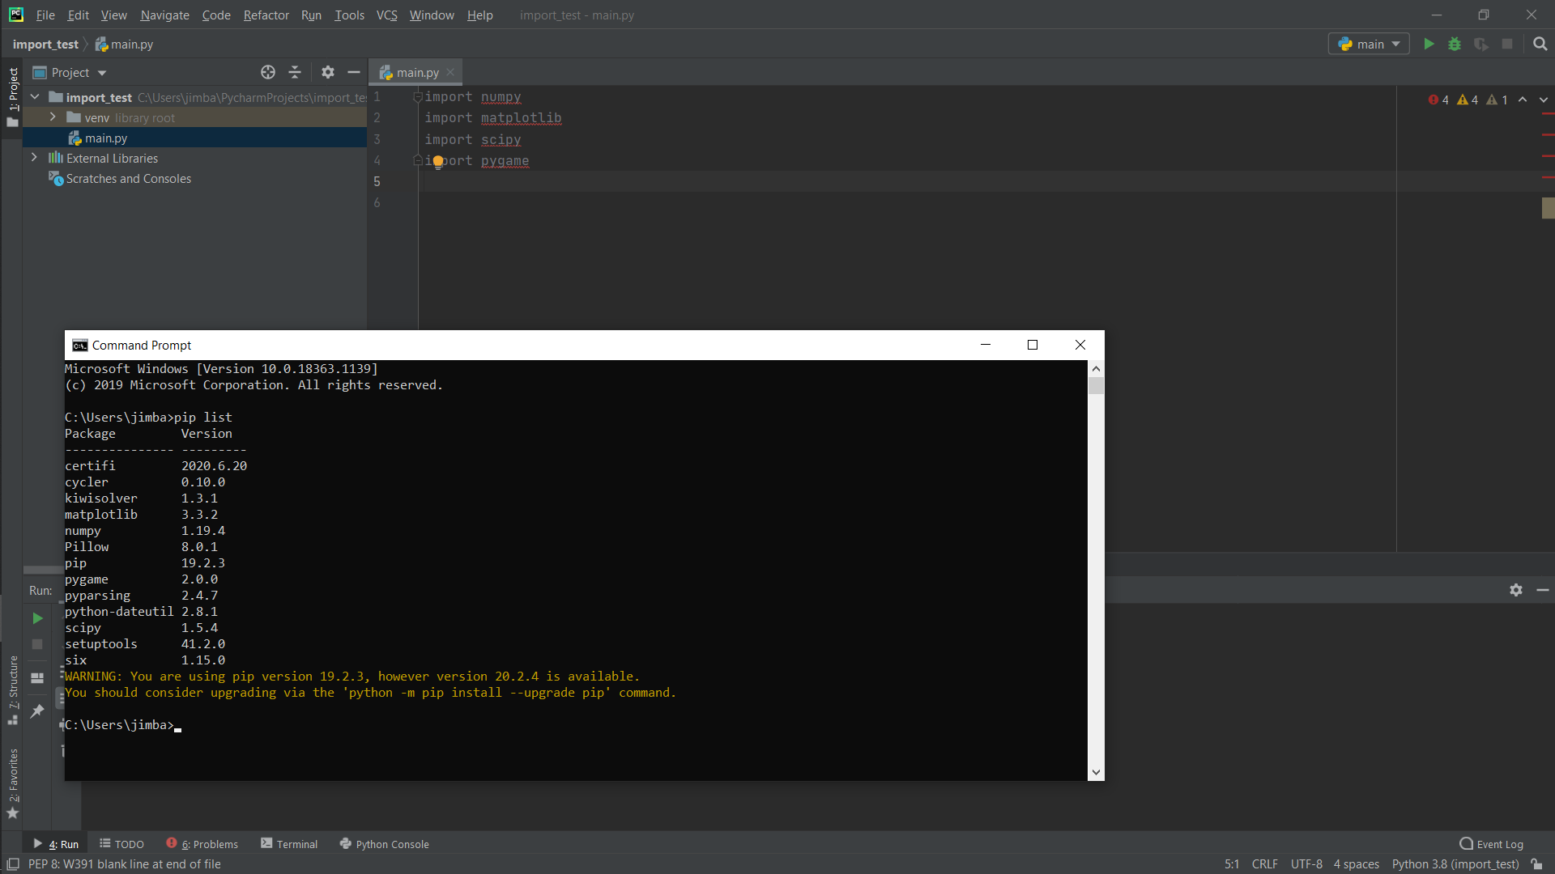The width and height of the screenshot is (1555, 874).
Task: Click the pygame word on line 4
Action: pyautogui.click(x=505, y=160)
